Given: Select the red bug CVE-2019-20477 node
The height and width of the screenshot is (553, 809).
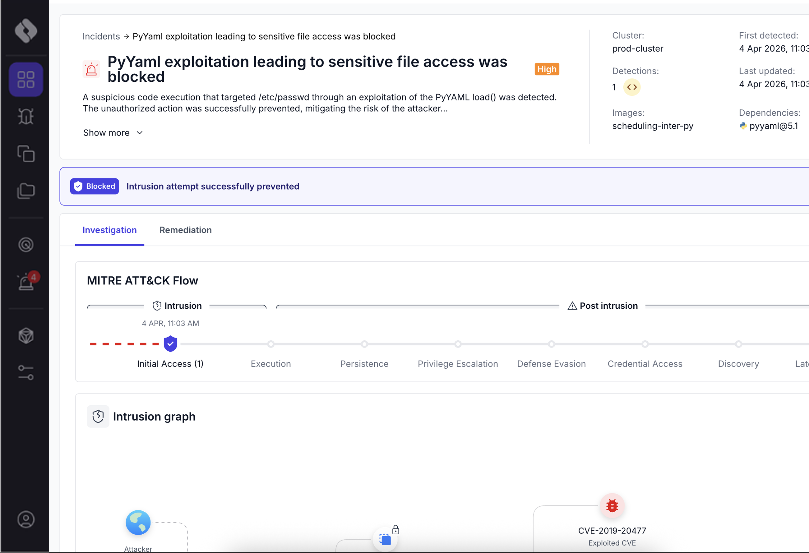Looking at the screenshot, I should pyautogui.click(x=612, y=506).
